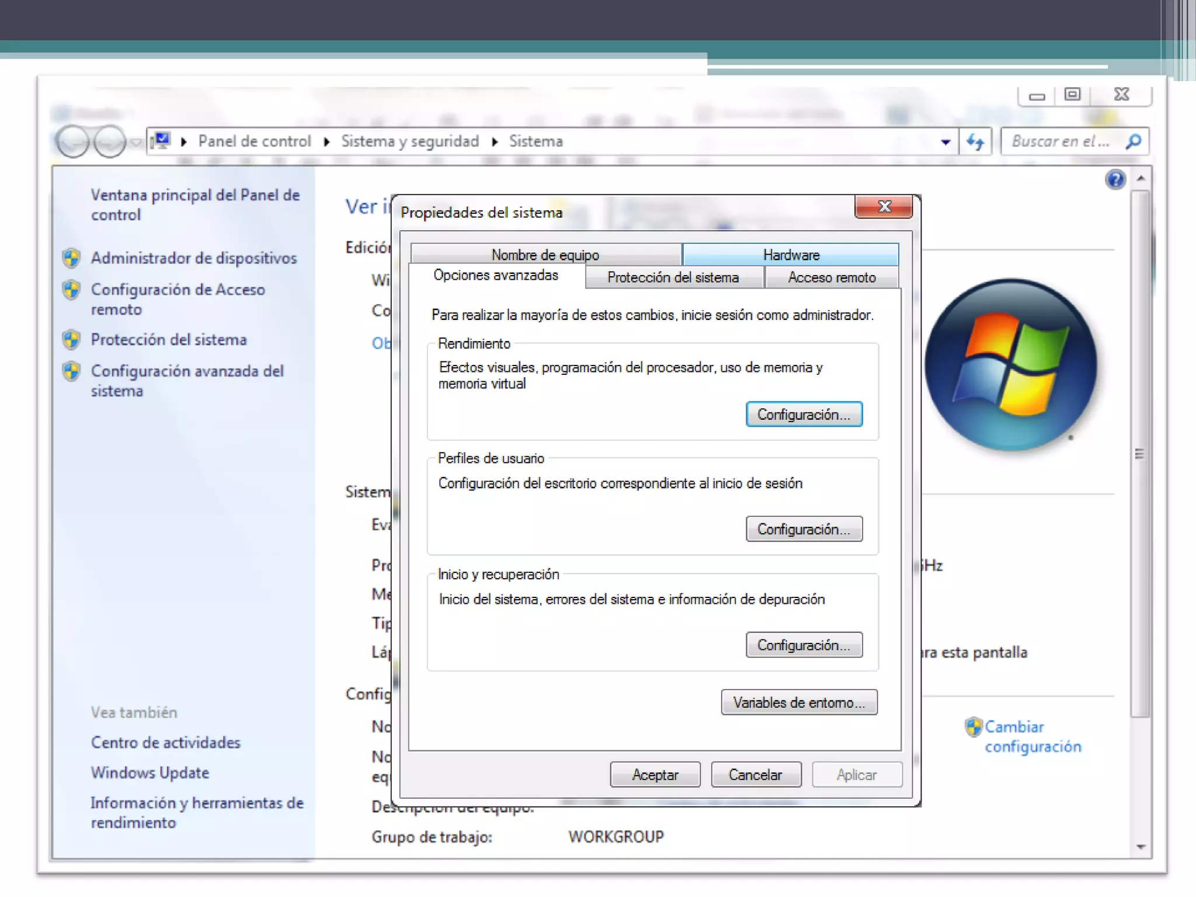This screenshot has height=897, width=1196.
Task: Expand the arrow after Sistema y seguridad breadcrumb
Action: pyautogui.click(x=495, y=142)
